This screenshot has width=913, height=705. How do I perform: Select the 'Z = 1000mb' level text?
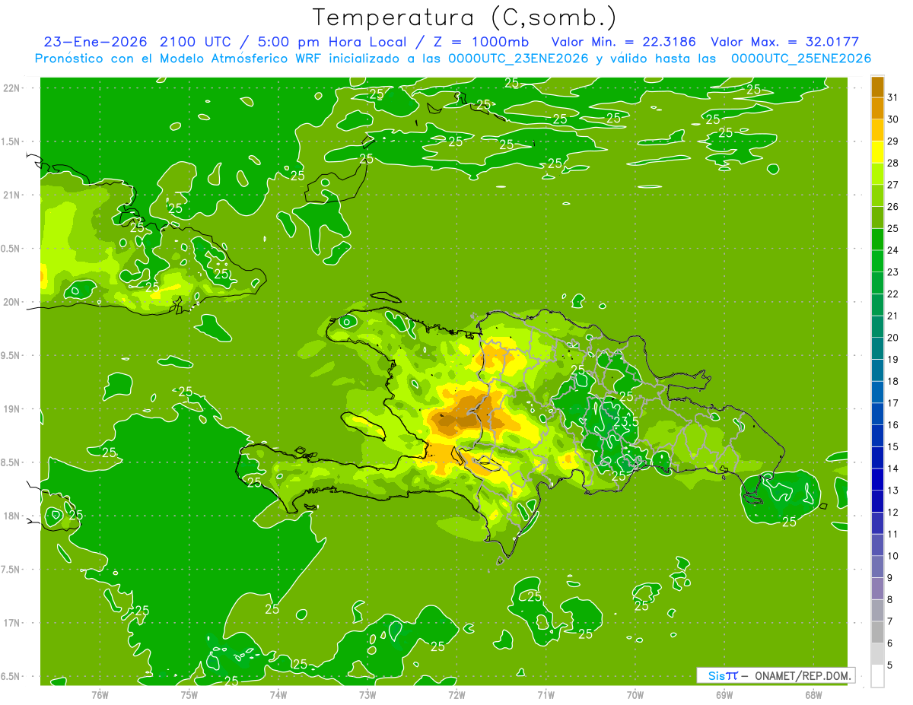tap(481, 42)
